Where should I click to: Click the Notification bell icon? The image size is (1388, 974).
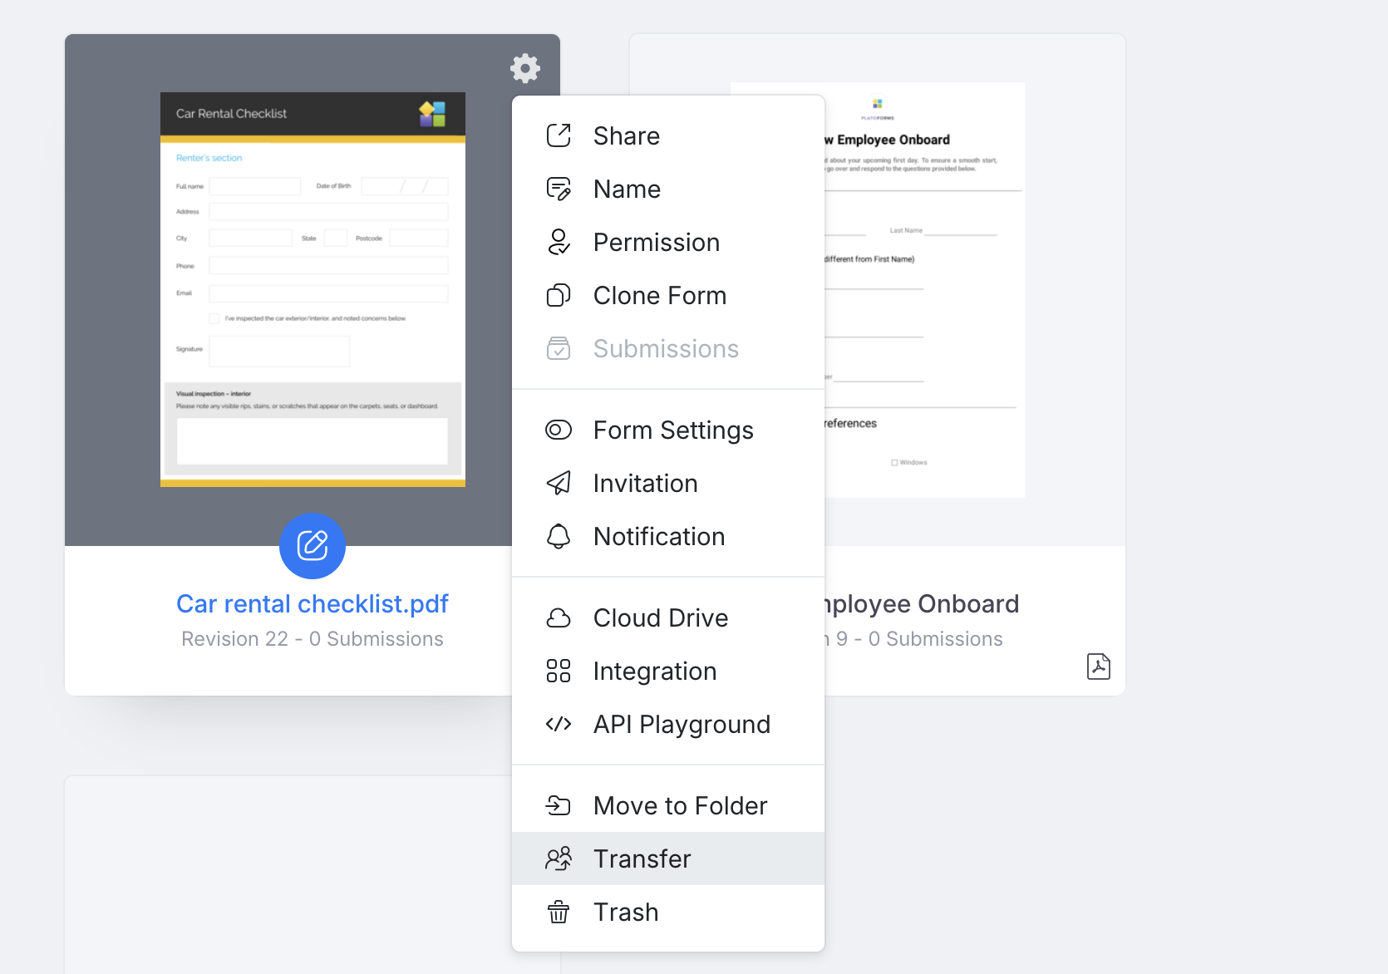click(559, 536)
